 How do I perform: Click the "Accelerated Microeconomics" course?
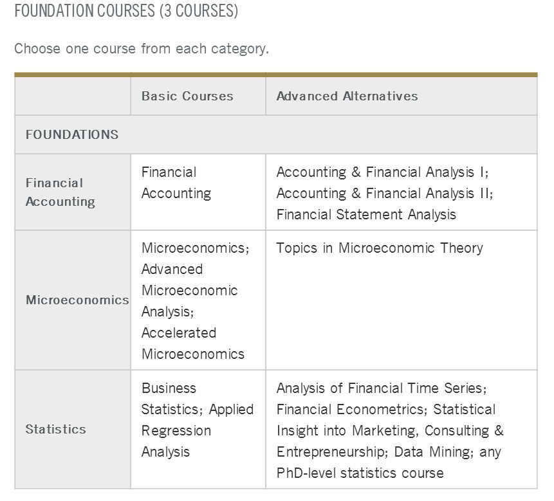pos(192,343)
